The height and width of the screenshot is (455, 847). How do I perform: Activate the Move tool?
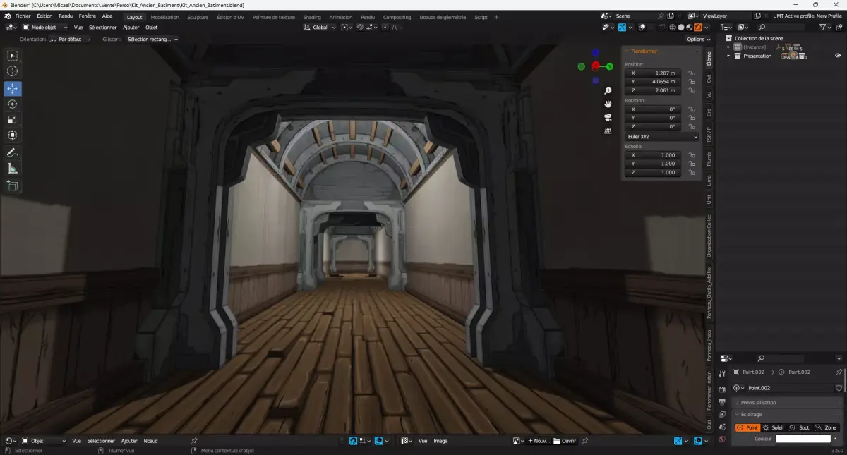(13, 89)
